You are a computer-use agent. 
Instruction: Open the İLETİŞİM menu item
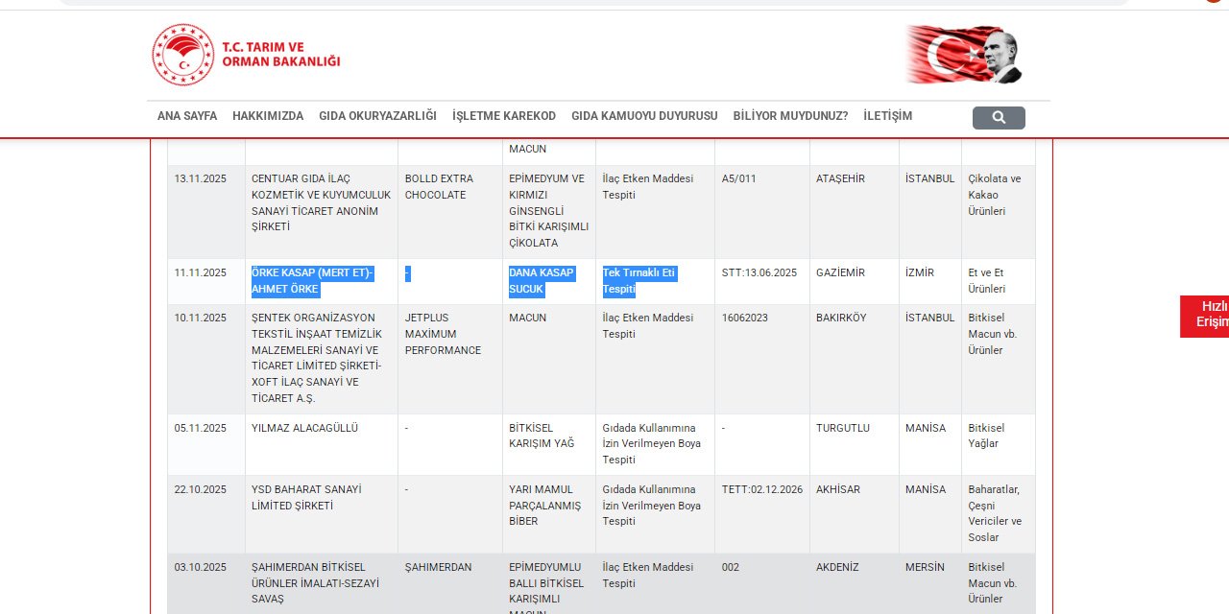(887, 116)
